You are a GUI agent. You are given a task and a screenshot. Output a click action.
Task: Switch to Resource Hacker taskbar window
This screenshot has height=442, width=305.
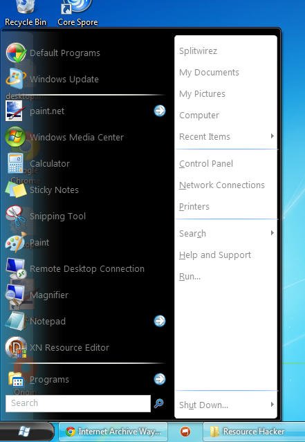coord(255,432)
